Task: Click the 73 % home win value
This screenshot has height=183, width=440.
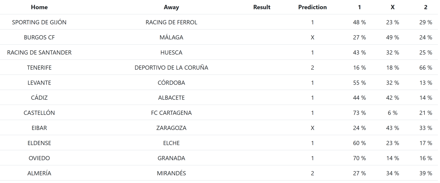Action: click(359, 113)
